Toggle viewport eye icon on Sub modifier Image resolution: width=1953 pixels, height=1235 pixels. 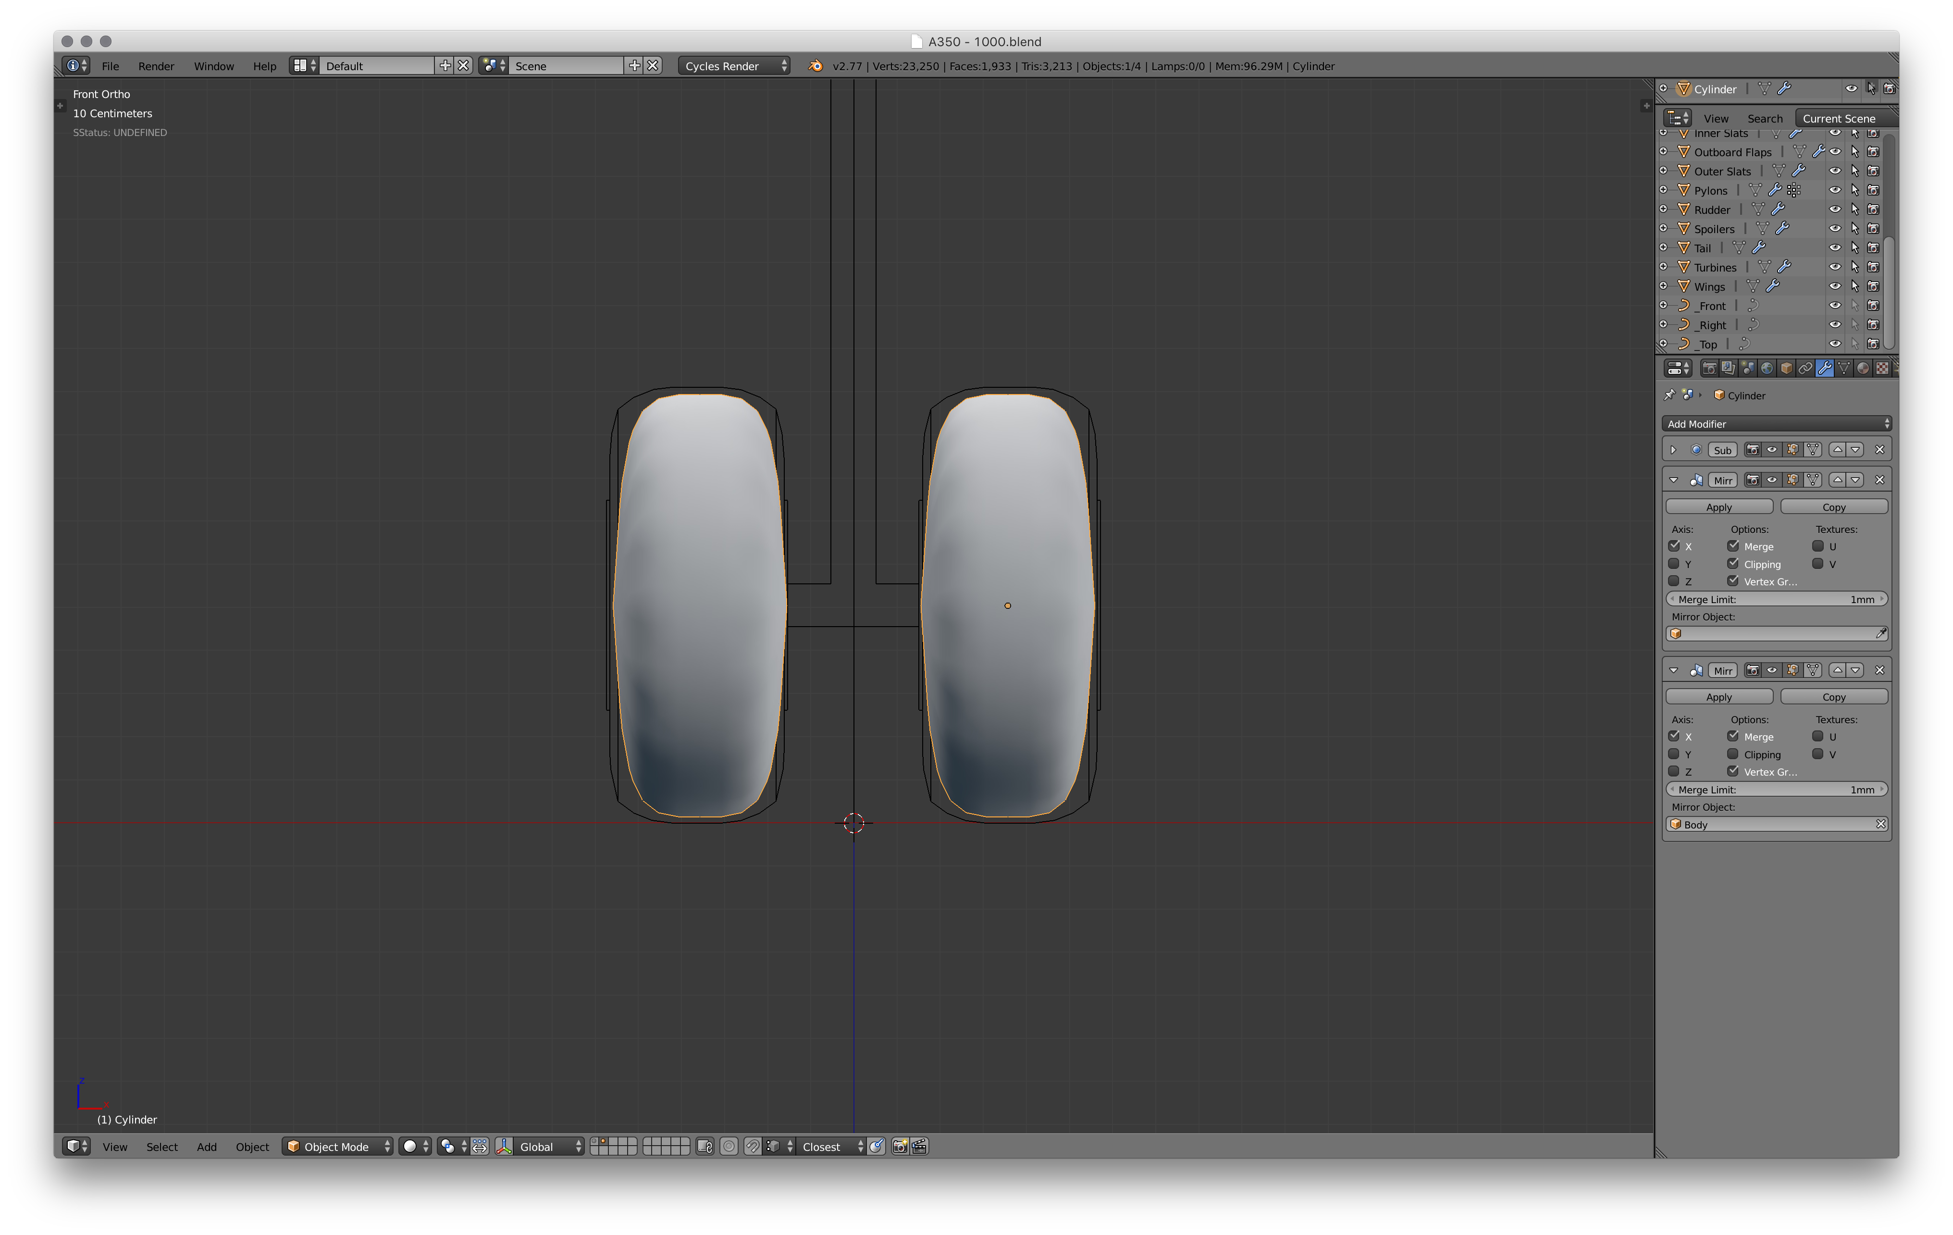(x=1772, y=449)
